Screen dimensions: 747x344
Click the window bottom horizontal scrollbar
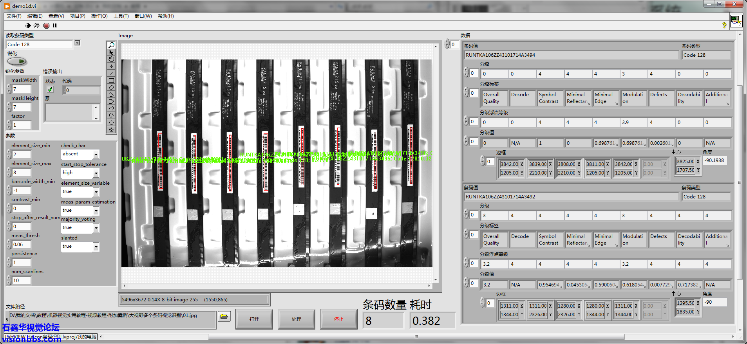coord(416,337)
